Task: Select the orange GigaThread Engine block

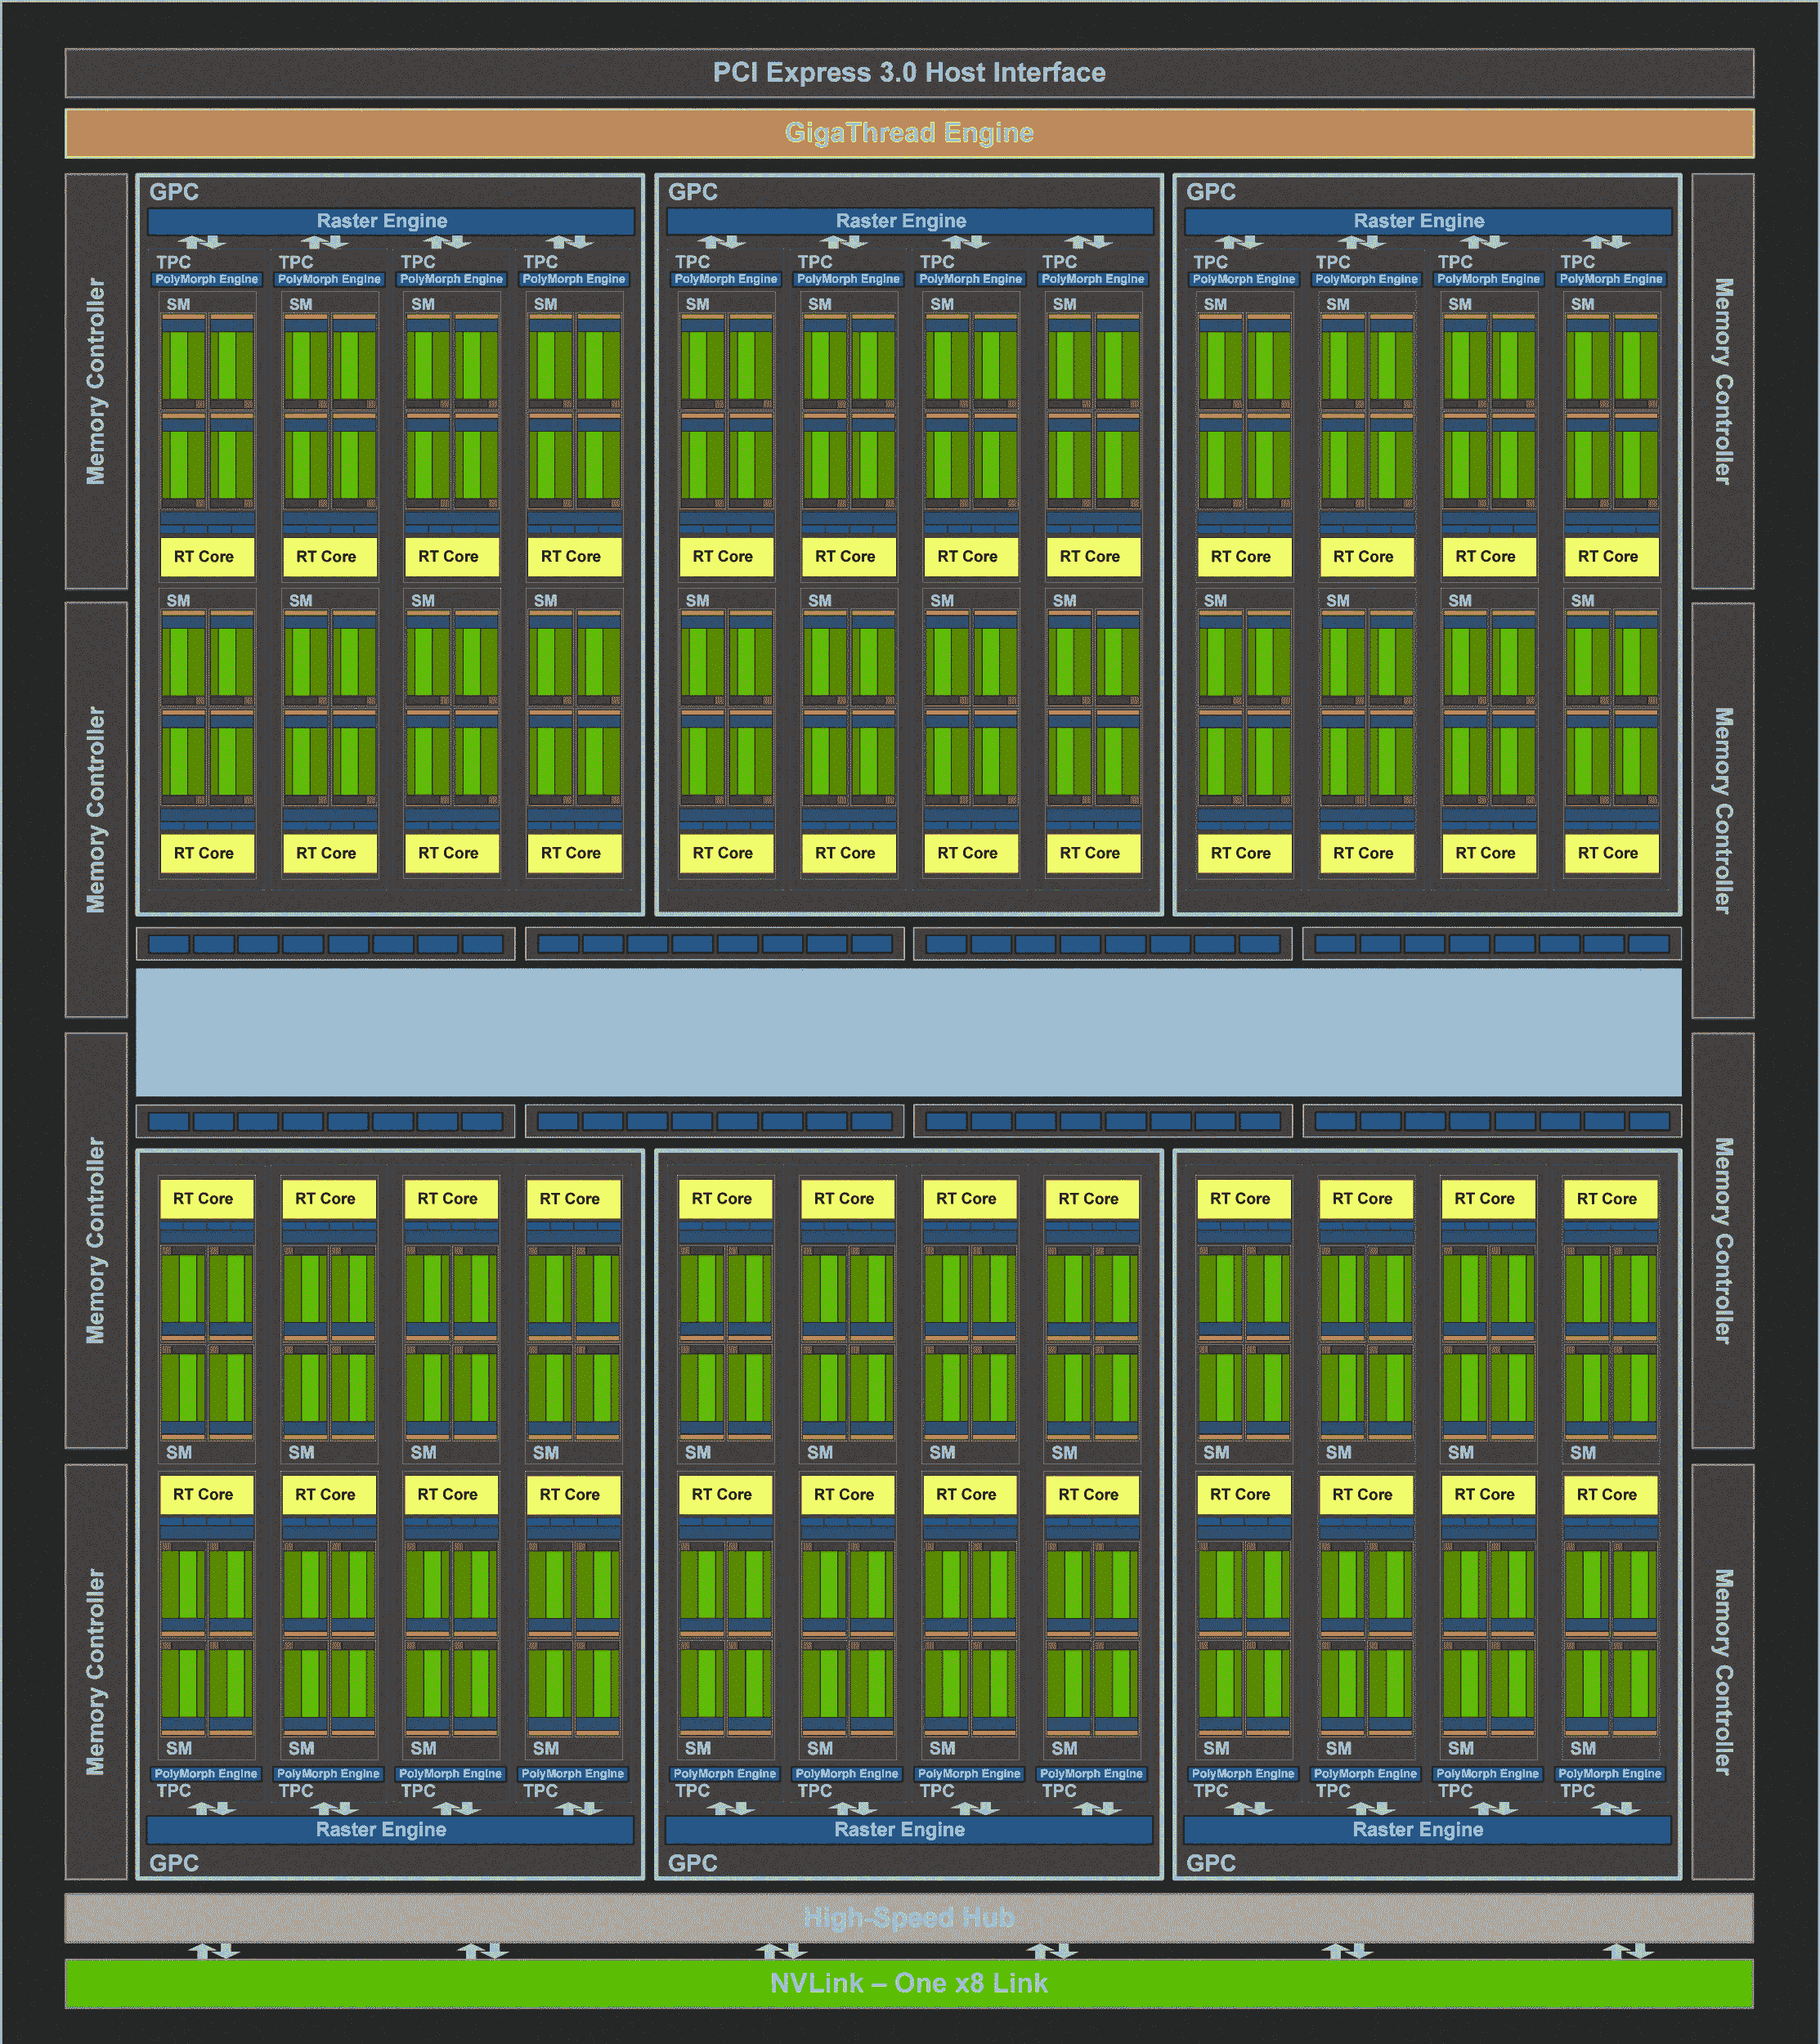Action: (908, 133)
